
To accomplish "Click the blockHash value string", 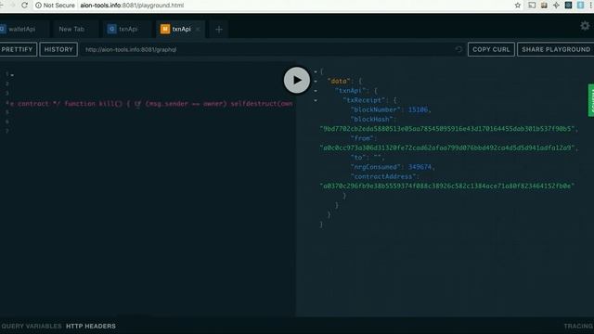I will [448, 129].
